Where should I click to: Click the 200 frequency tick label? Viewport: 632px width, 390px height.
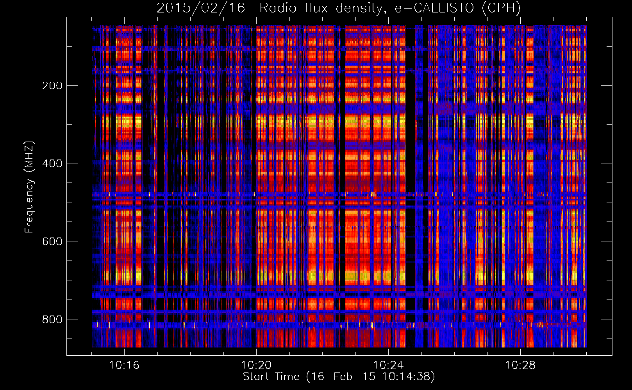(x=52, y=86)
